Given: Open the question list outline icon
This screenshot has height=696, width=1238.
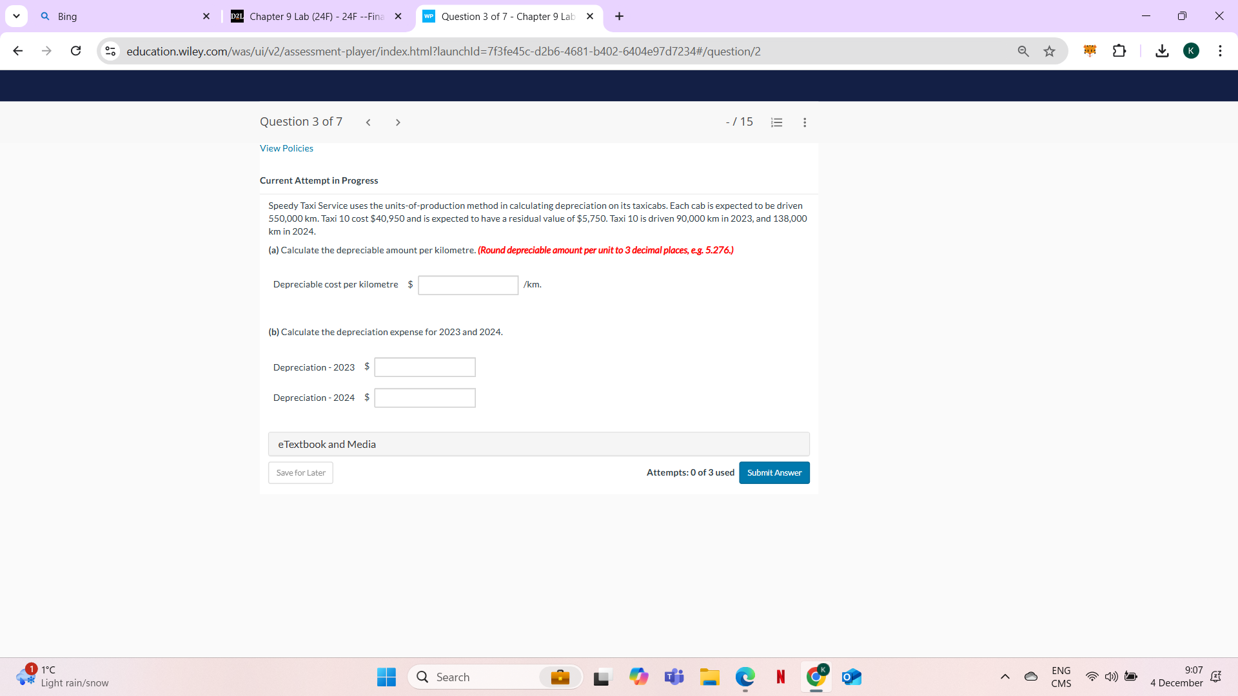Looking at the screenshot, I should [x=776, y=122].
